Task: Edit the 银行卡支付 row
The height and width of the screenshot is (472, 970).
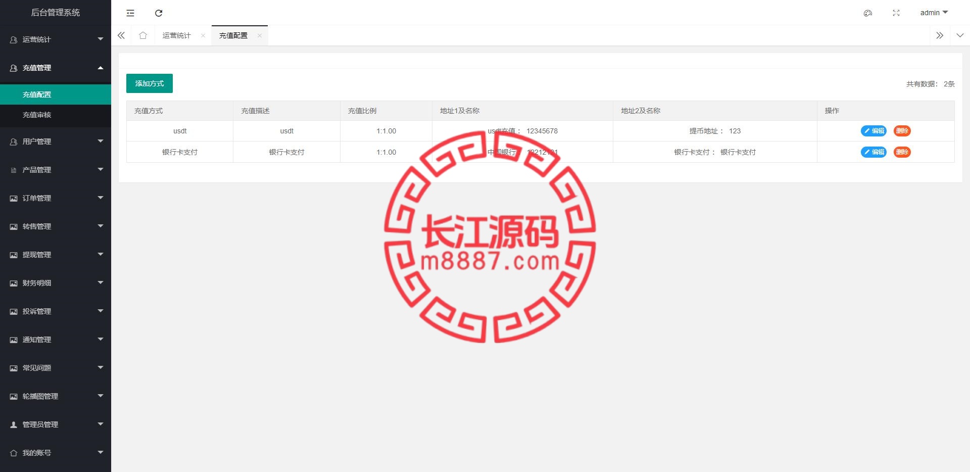Action: coord(874,152)
